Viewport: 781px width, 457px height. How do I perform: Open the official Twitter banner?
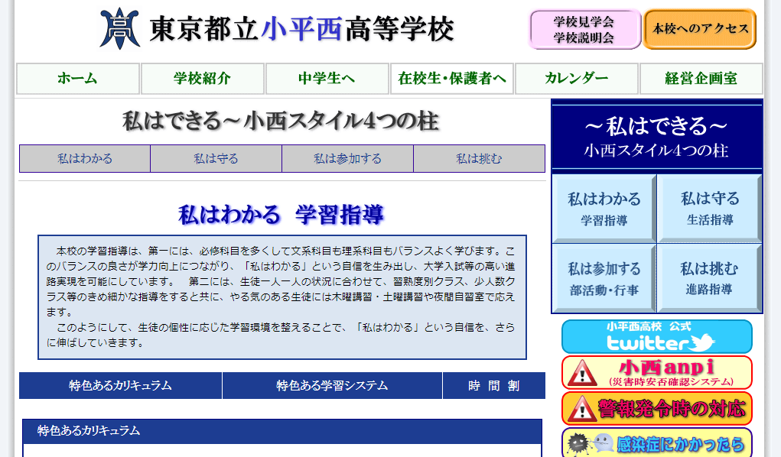coord(656,336)
